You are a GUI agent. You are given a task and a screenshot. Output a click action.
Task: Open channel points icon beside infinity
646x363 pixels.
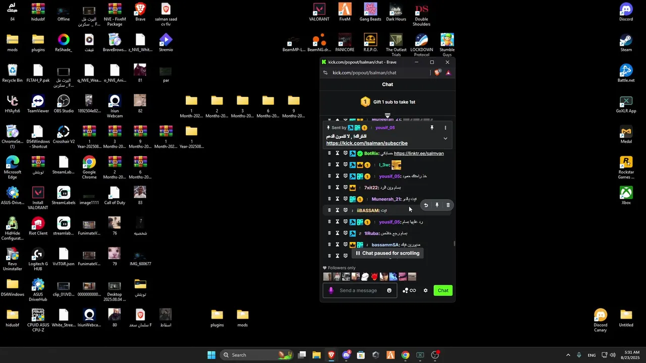pyautogui.click(x=405, y=290)
